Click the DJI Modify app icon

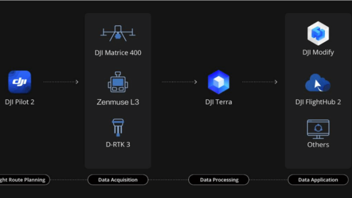pos(318,34)
